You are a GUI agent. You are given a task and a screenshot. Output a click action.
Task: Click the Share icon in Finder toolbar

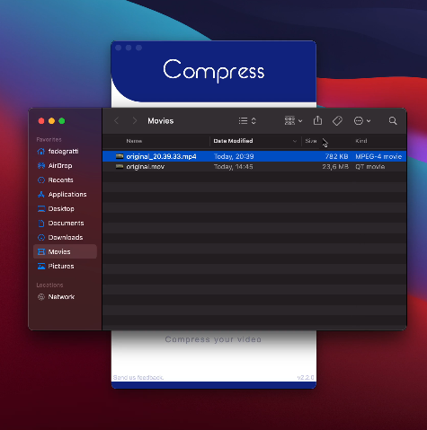point(317,120)
